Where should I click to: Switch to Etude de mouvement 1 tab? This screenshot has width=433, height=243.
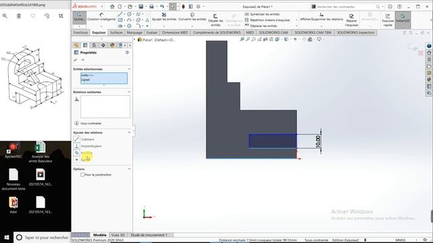point(149,235)
